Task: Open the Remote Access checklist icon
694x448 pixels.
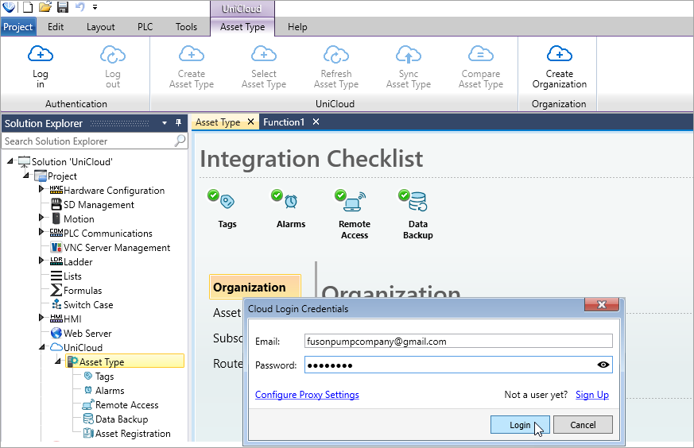Action: click(x=354, y=202)
